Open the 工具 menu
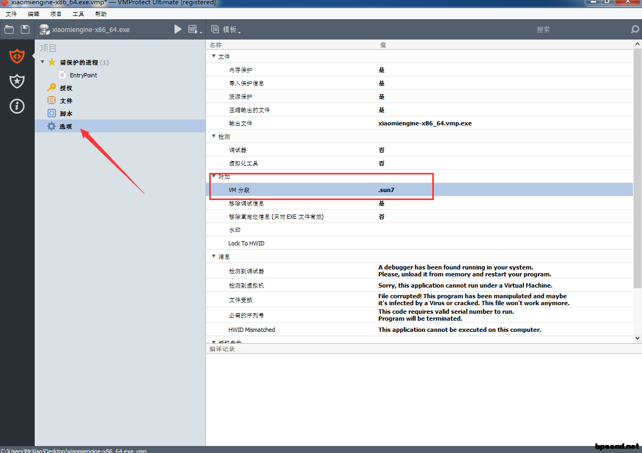 tap(78, 14)
